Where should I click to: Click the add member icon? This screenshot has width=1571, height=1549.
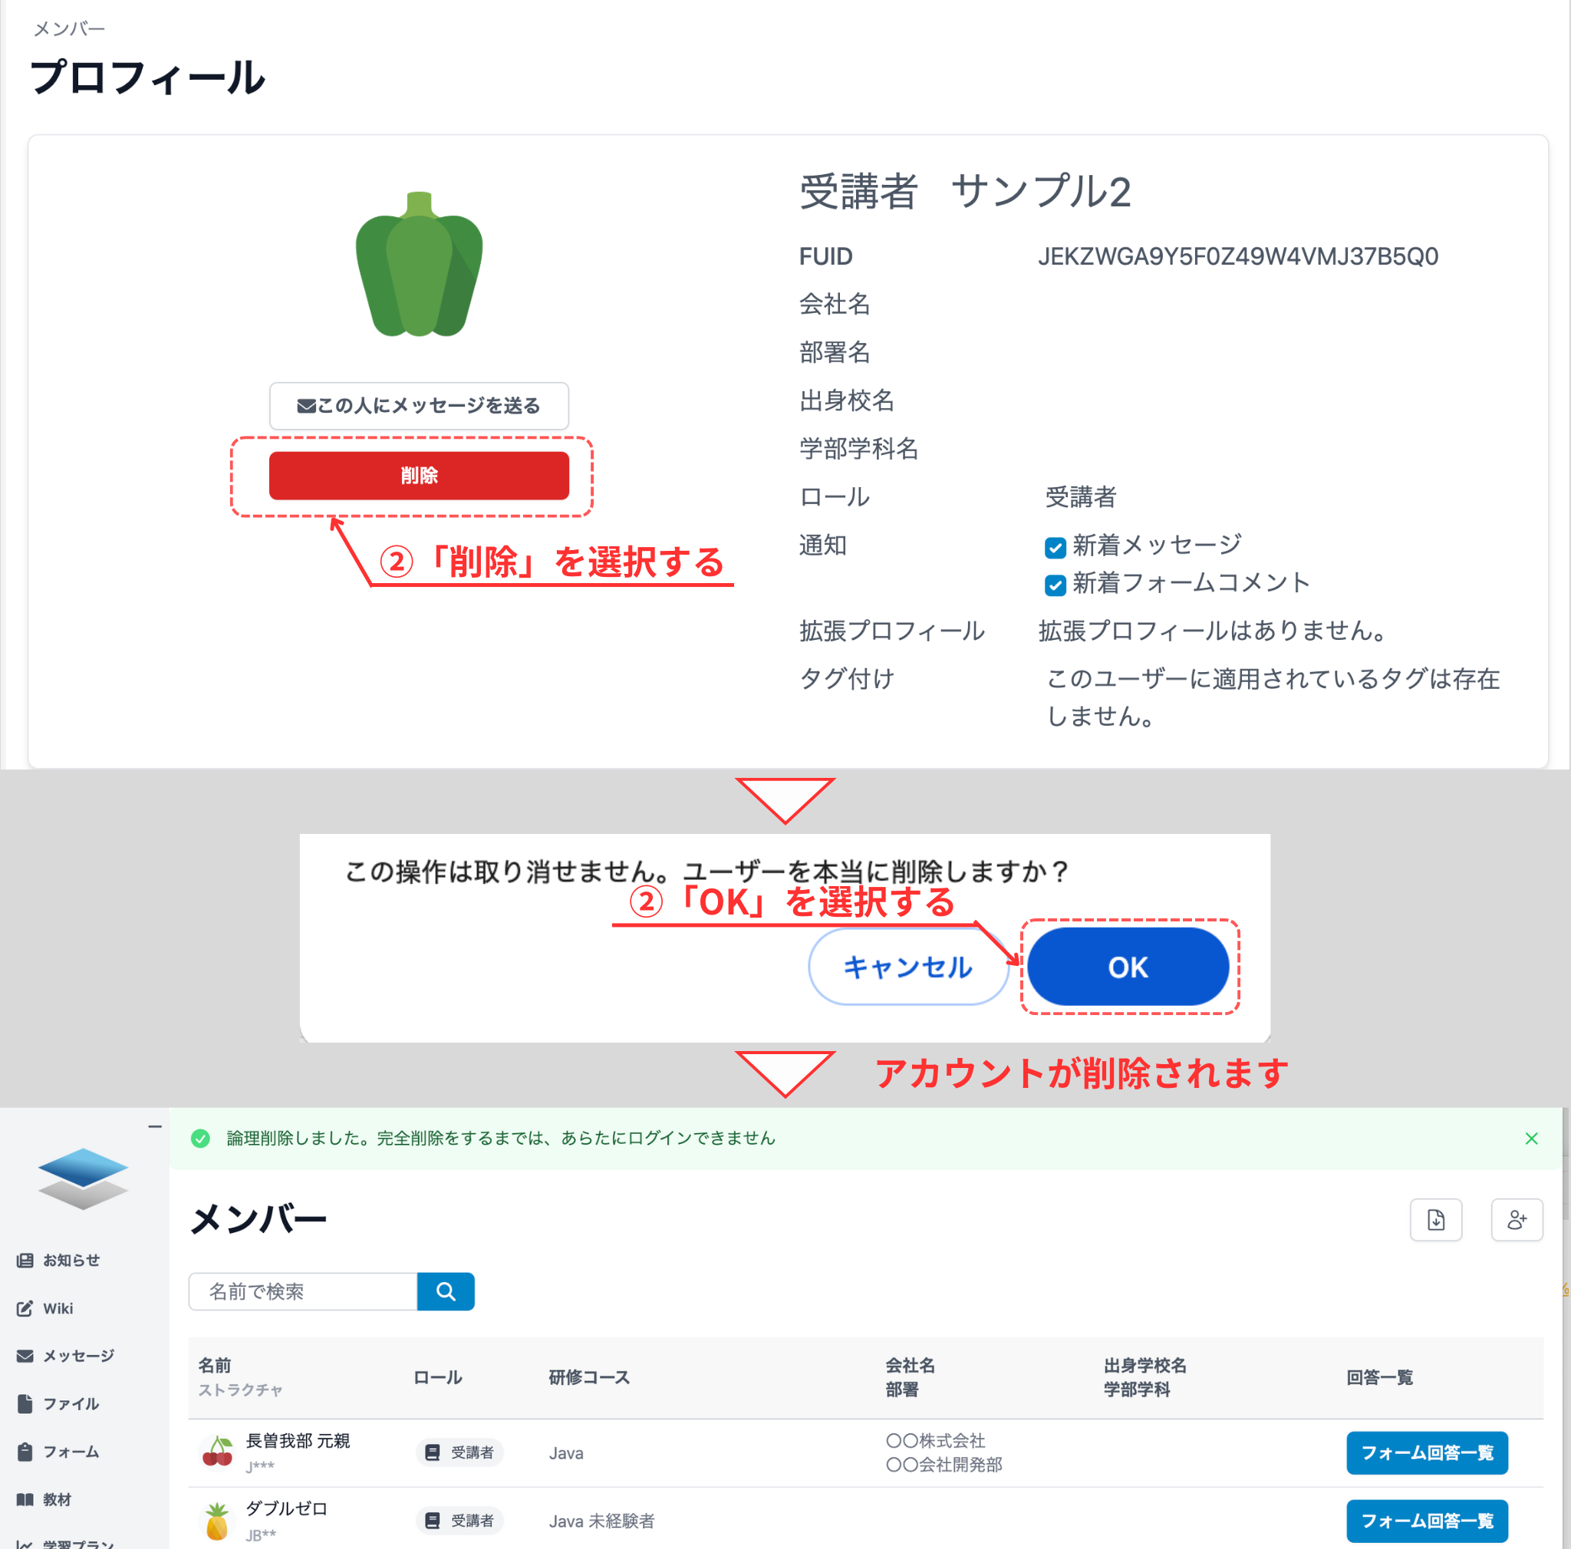1517,1220
